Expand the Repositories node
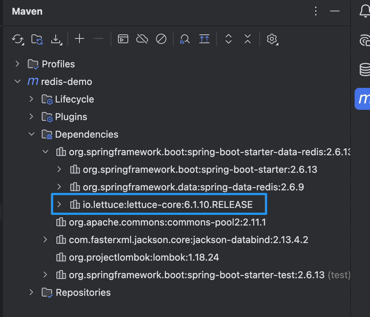The width and height of the screenshot is (370, 317). (31, 292)
